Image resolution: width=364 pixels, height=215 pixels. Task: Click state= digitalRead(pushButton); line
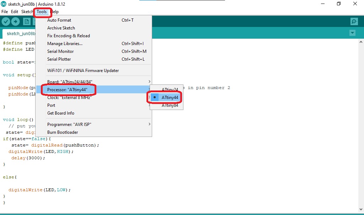click(55, 145)
